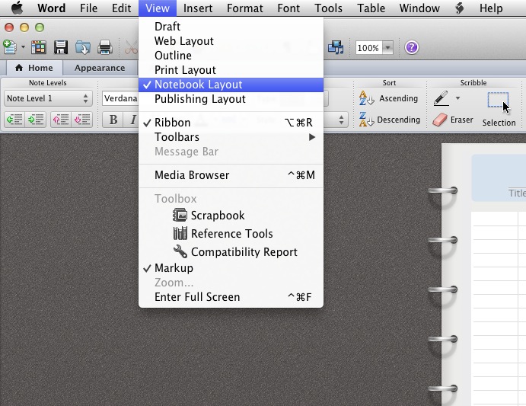The height and width of the screenshot is (406, 526).
Task: Open the File menu
Action: [x=88, y=8]
